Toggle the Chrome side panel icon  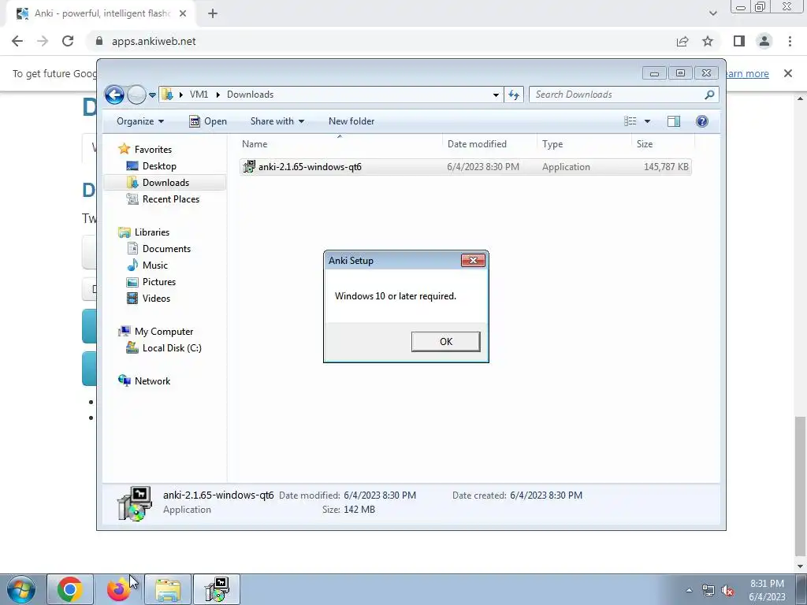739,41
